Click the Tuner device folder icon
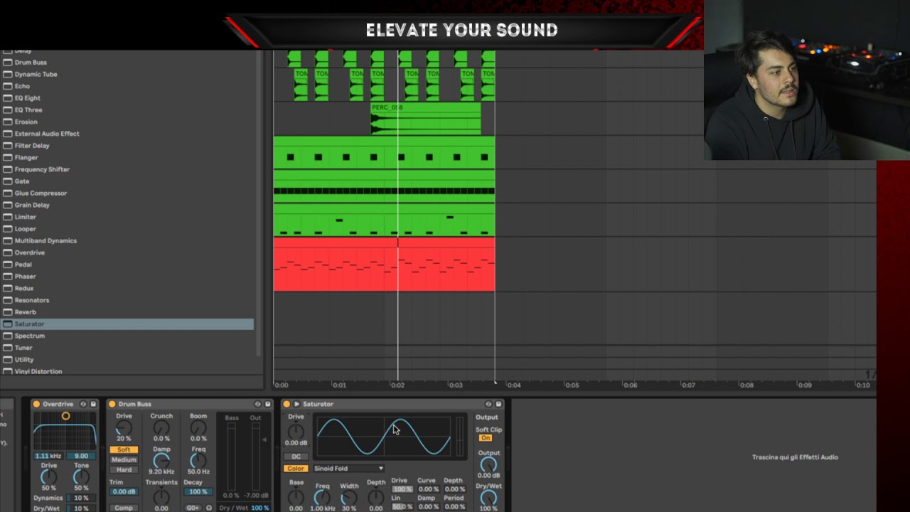The height and width of the screenshot is (512, 910). 8,348
